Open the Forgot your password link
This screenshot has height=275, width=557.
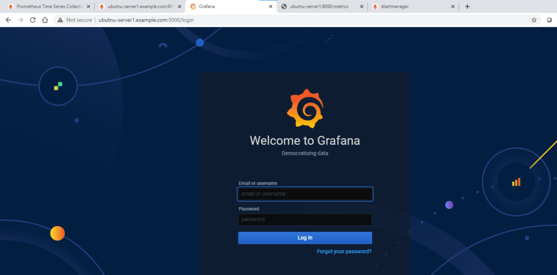344,252
